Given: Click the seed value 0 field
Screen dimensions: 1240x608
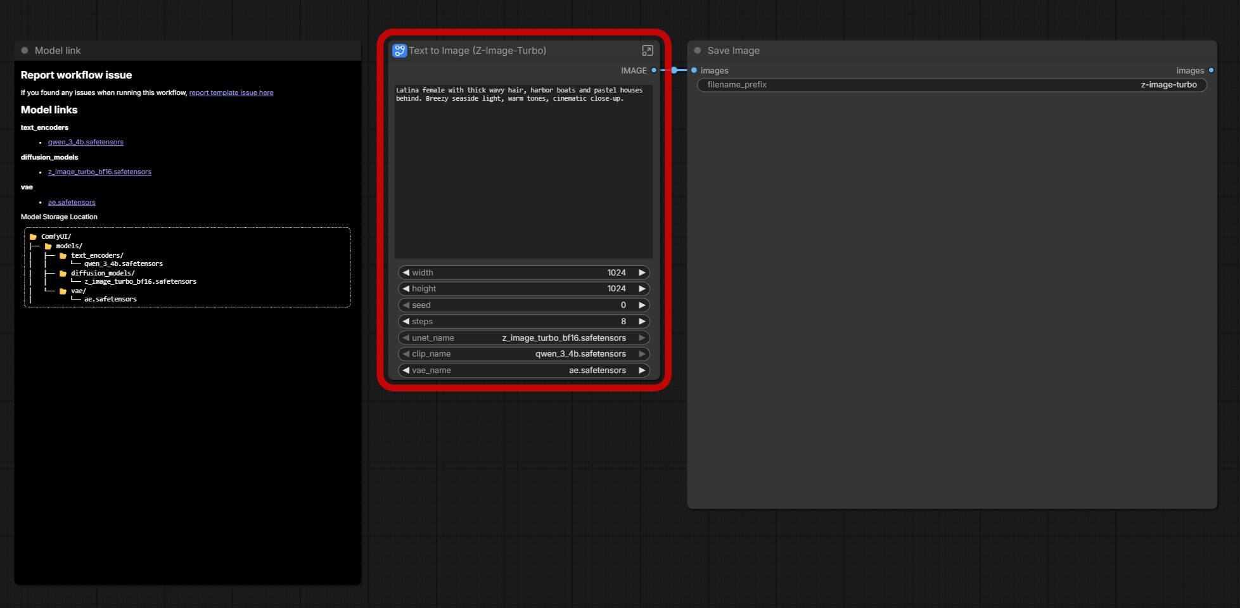Looking at the screenshot, I should point(523,305).
